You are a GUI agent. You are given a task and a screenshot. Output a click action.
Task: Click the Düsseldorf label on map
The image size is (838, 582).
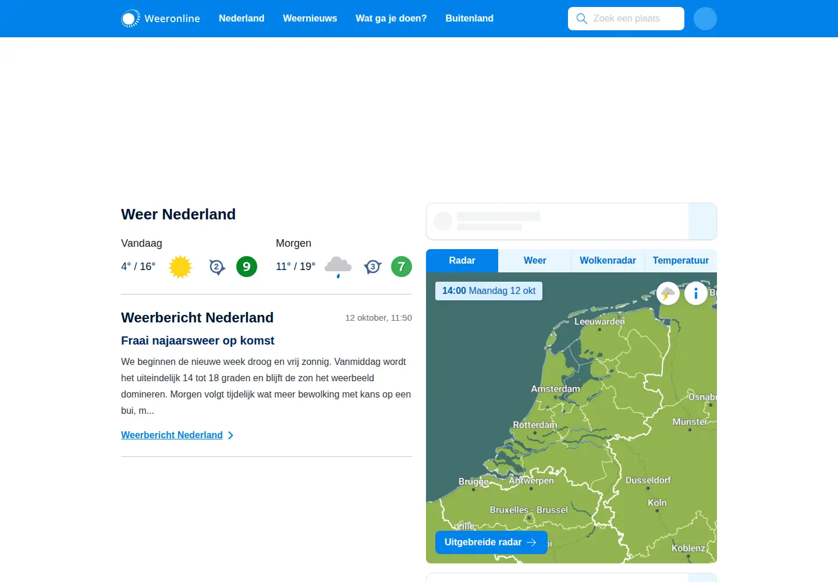pyautogui.click(x=648, y=480)
